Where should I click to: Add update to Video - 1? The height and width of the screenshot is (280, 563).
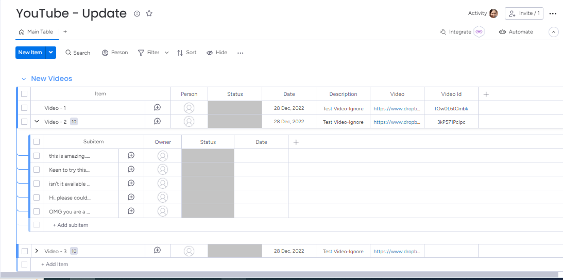tap(157, 107)
